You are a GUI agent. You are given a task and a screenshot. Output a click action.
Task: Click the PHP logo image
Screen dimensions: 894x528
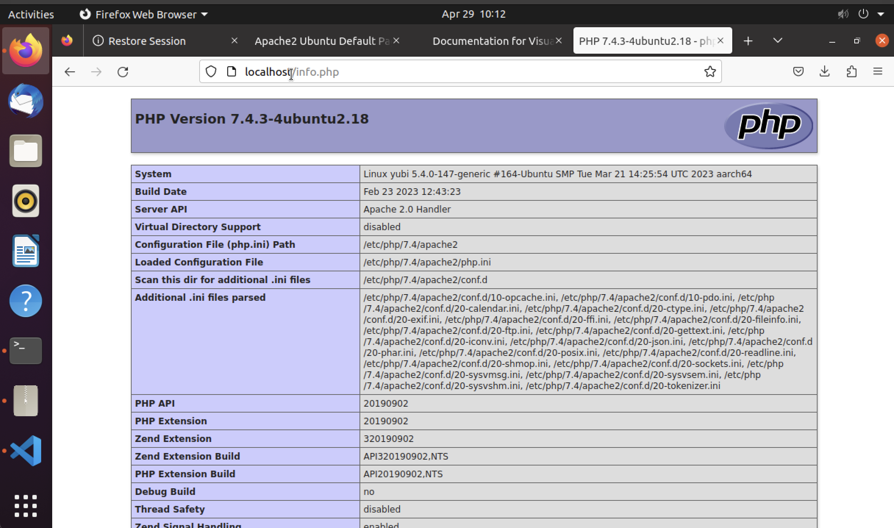tap(768, 125)
